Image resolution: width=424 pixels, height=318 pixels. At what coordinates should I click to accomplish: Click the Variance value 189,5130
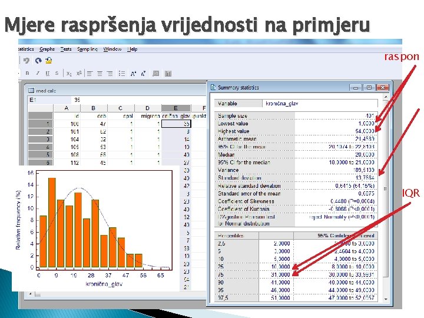coord(364,170)
